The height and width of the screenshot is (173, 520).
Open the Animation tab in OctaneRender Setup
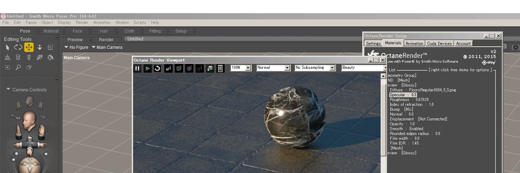pos(414,43)
